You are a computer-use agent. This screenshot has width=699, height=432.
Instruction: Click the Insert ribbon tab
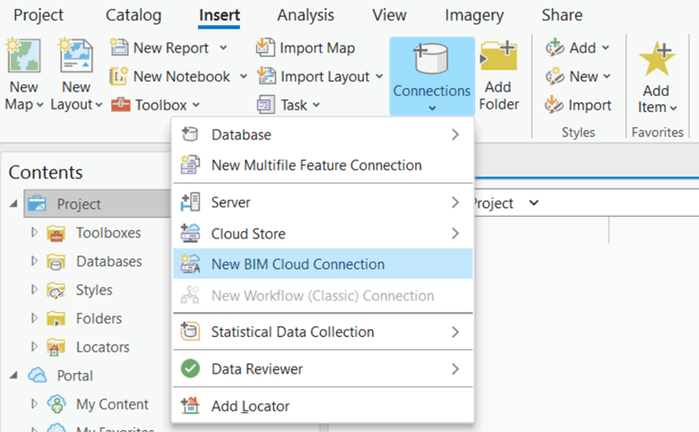click(220, 15)
